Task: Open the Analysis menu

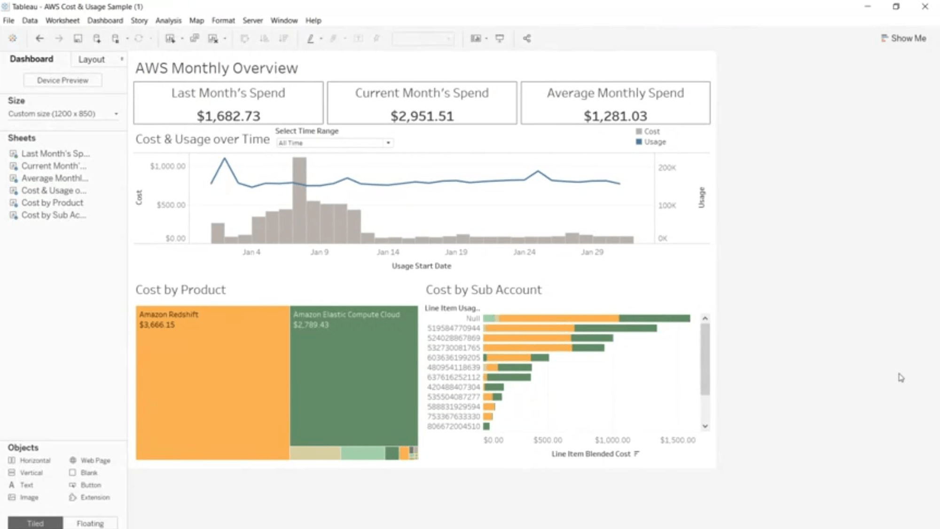Action: pos(168,21)
